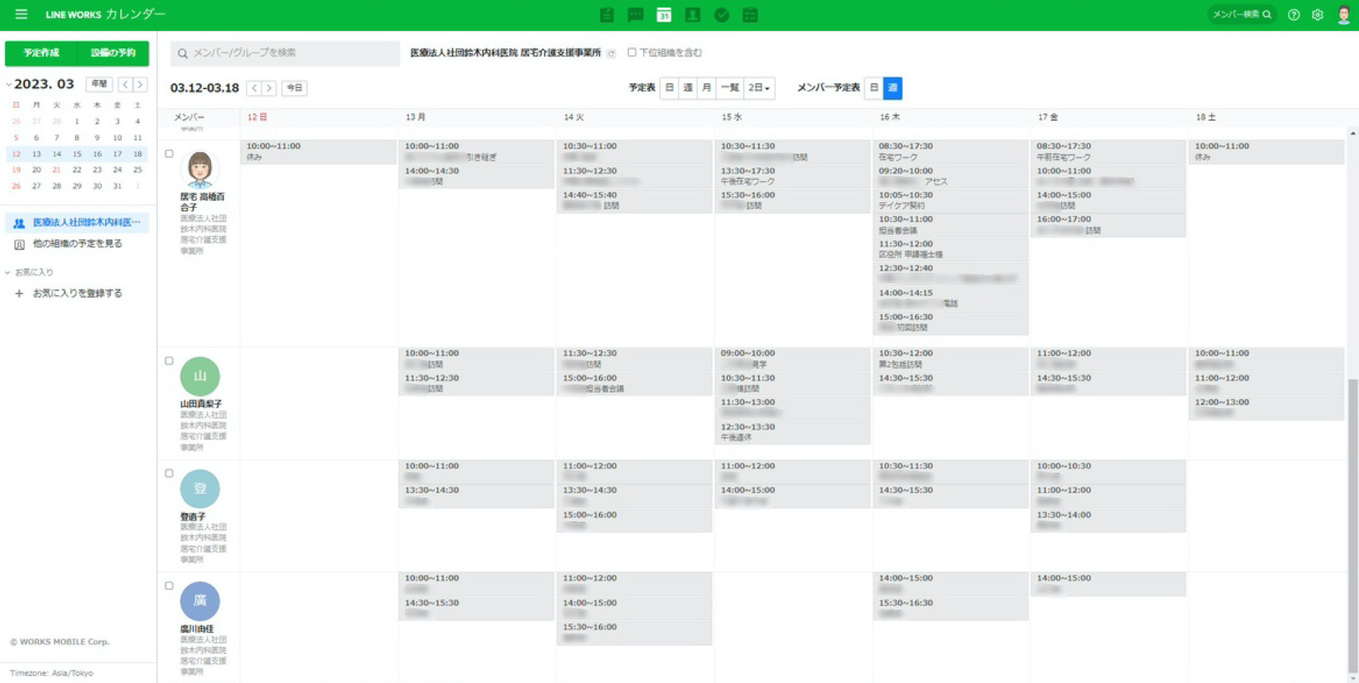Image resolution: width=1359 pixels, height=683 pixels.
Task: Open the settings gear icon
Action: pos(1317,15)
